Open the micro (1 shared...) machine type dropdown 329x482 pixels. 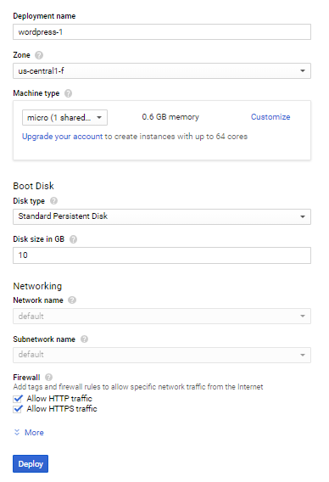pyautogui.click(x=64, y=117)
